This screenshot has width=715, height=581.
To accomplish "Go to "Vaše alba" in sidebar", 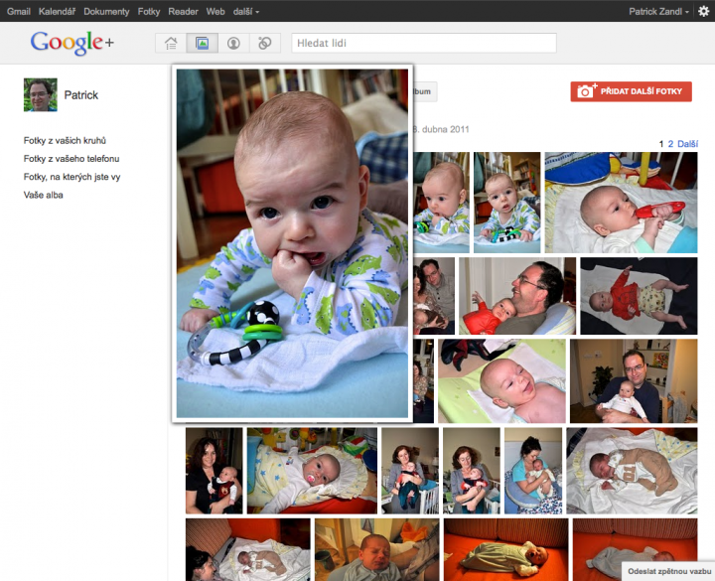I will coord(44,195).
